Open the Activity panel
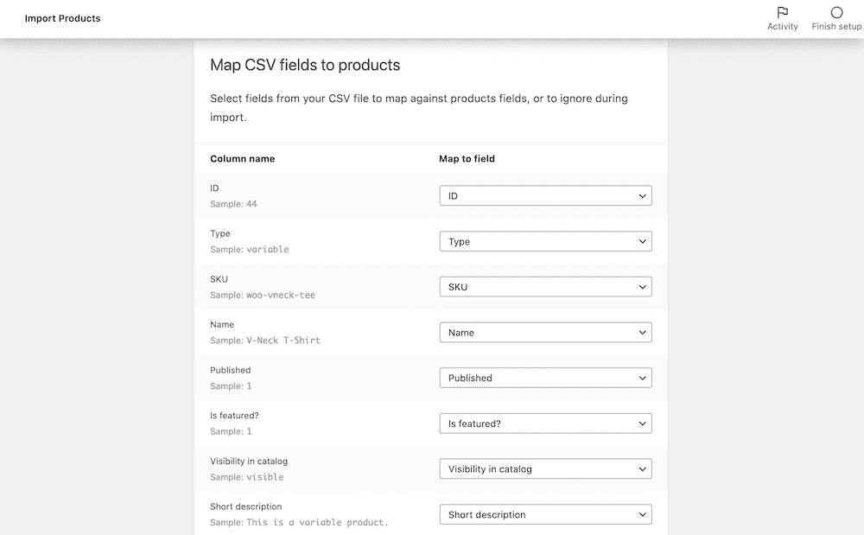 (782, 17)
